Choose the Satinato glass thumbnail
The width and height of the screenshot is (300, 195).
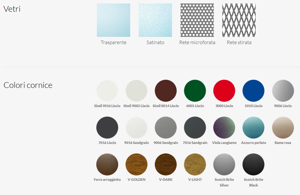(x=155, y=20)
